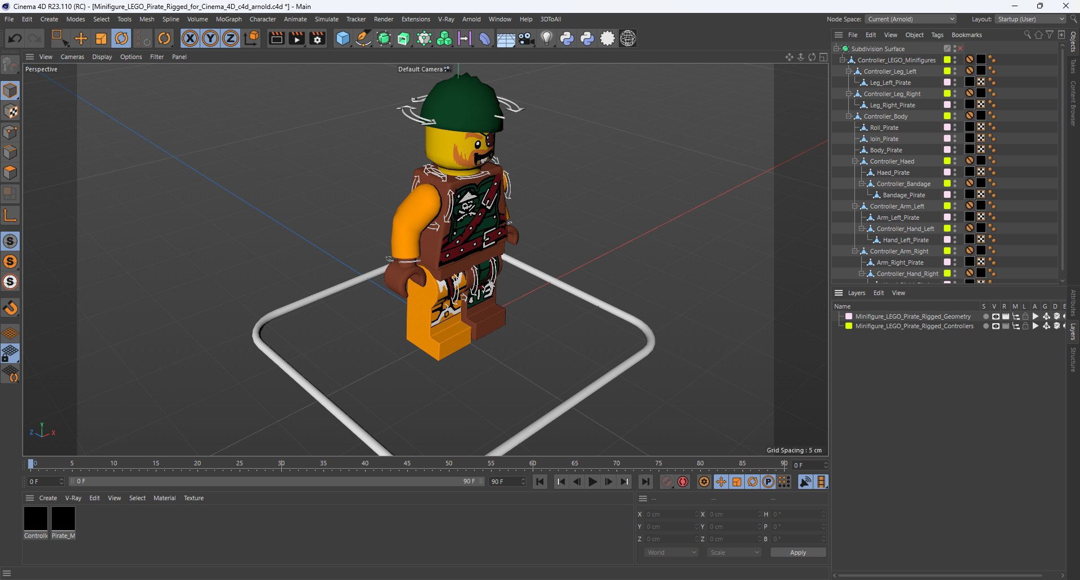Screen dimensions: 1080x580
Task: Select the Scale tool
Action: tap(101, 38)
